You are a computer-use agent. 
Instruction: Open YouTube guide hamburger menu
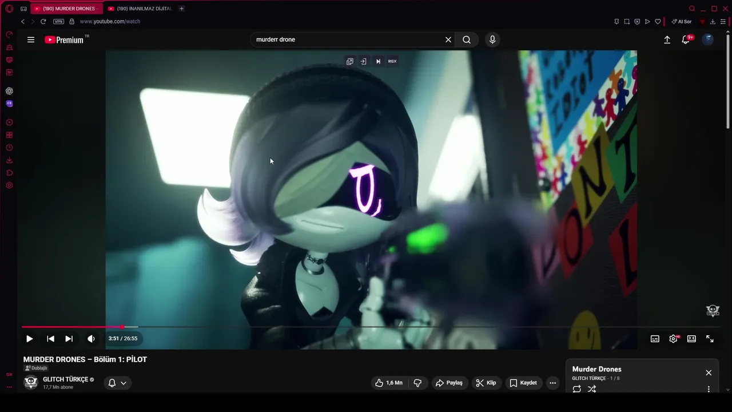pyautogui.click(x=31, y=39)
